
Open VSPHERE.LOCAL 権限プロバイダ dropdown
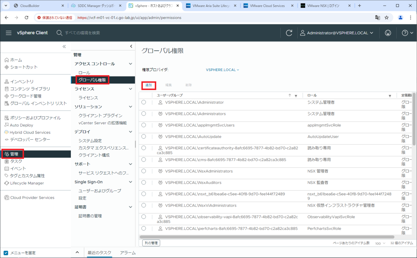coord(222,70)
